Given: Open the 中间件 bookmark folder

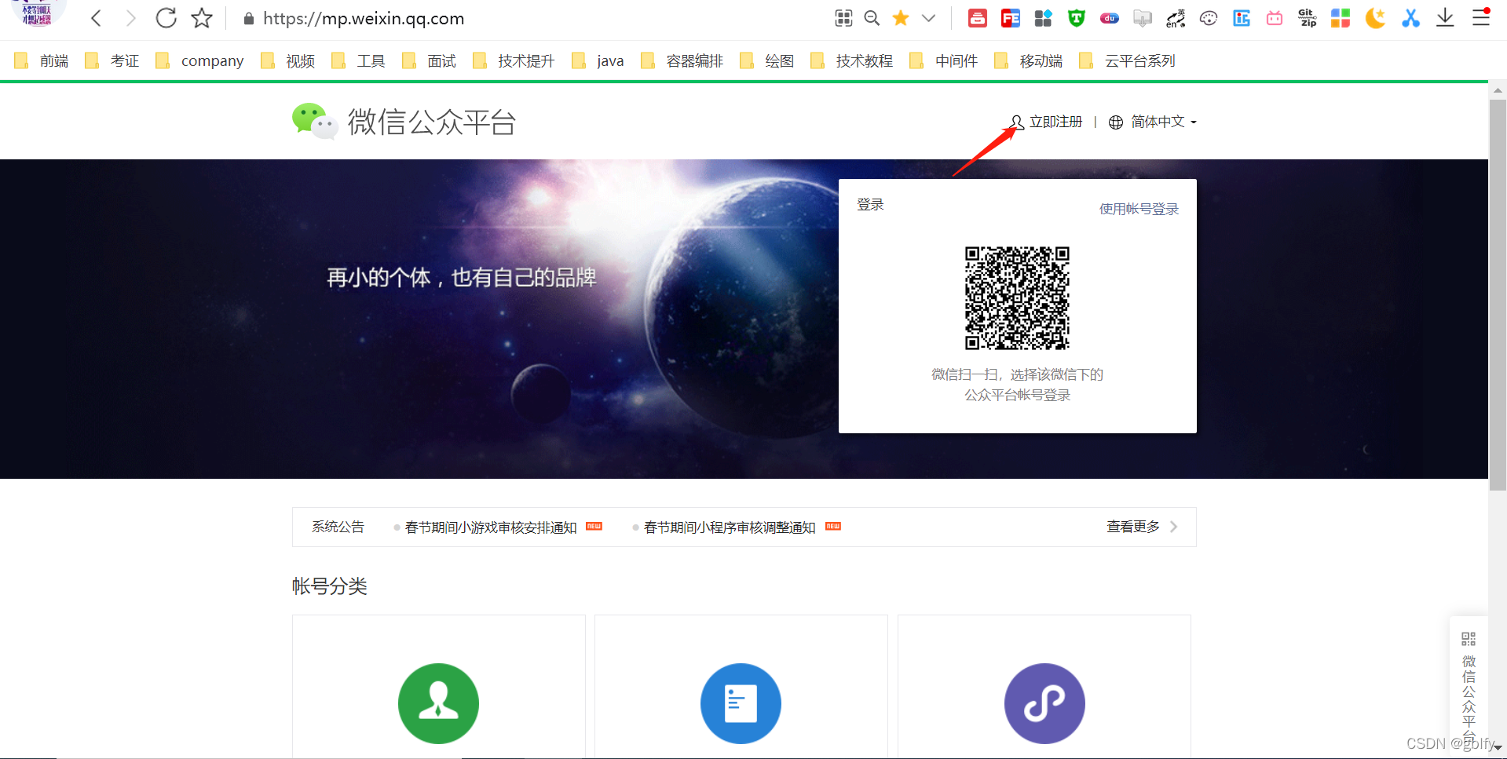Looking at the screenshot, I should pos(943,60).
